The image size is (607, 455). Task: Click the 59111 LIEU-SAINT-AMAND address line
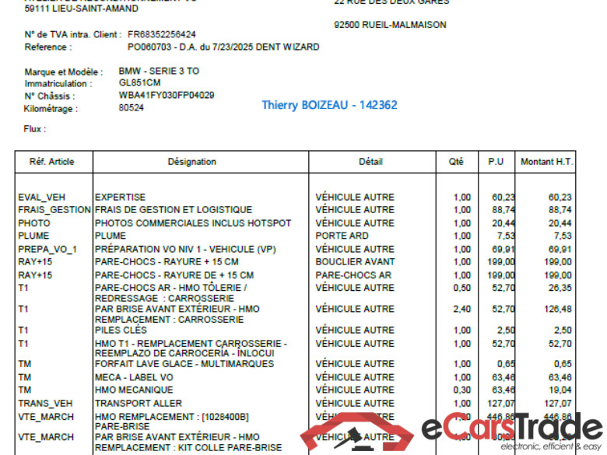click(81, 9)
